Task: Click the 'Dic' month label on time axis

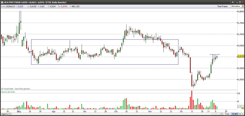Action: [181, 111]
